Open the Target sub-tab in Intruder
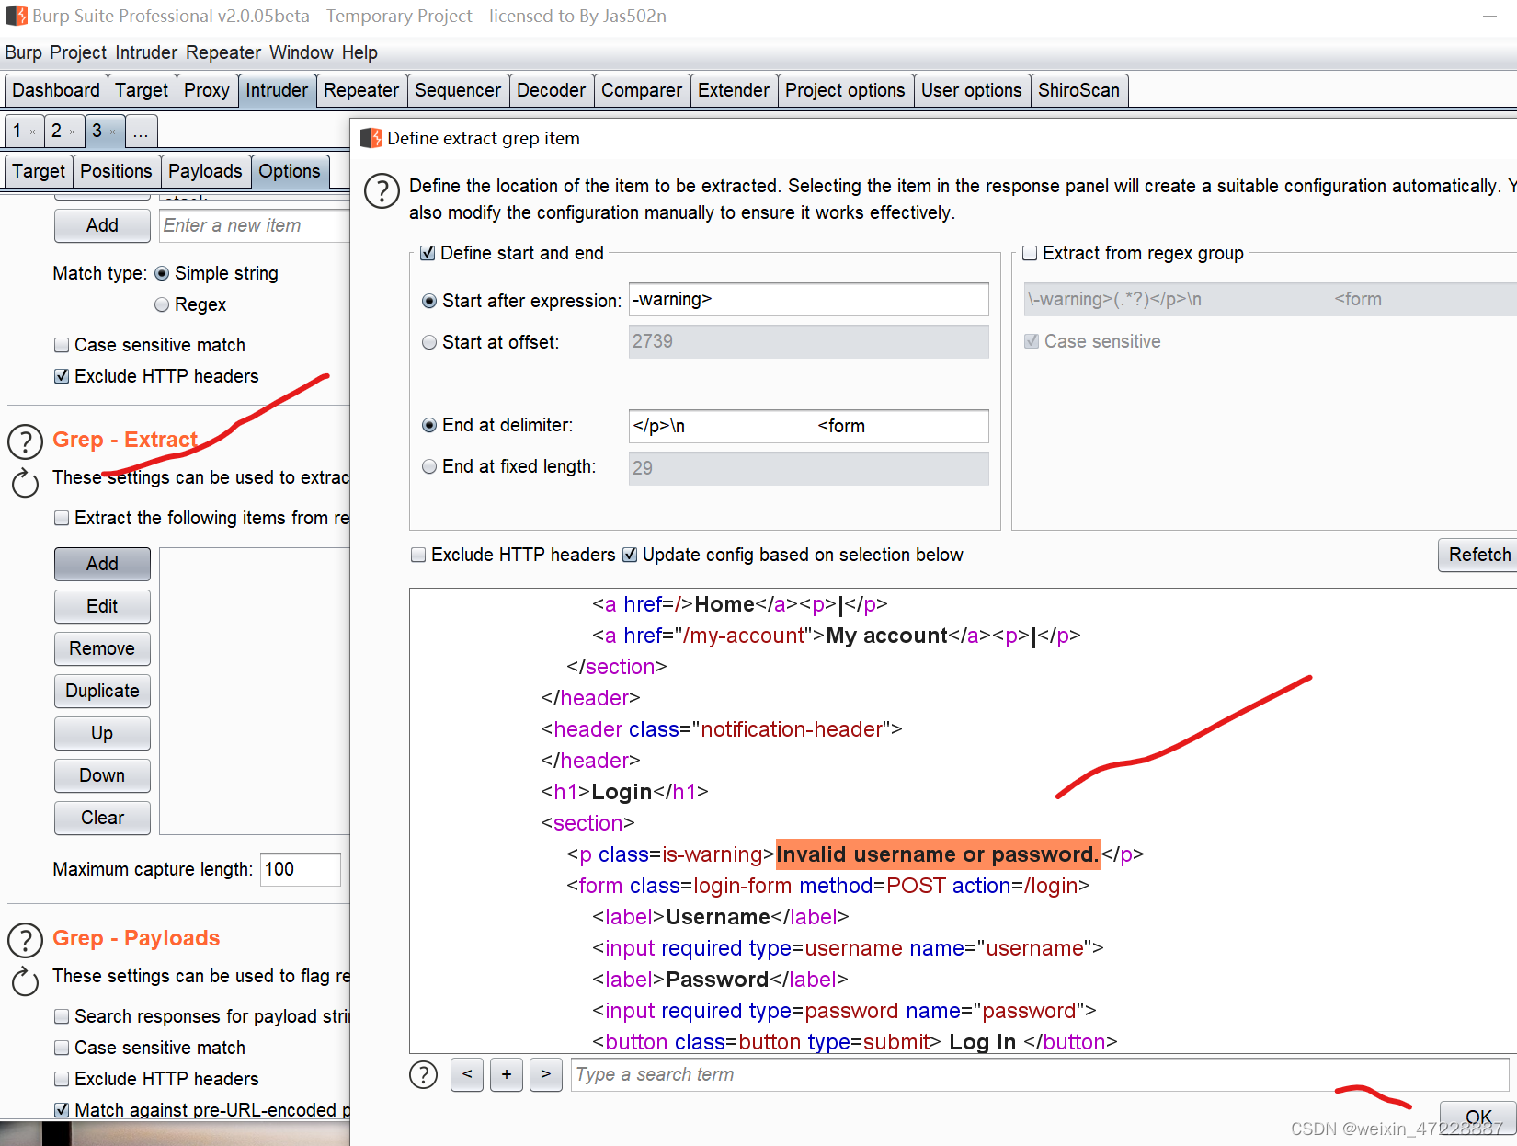1517x1146 pixels. click(39, 171)
